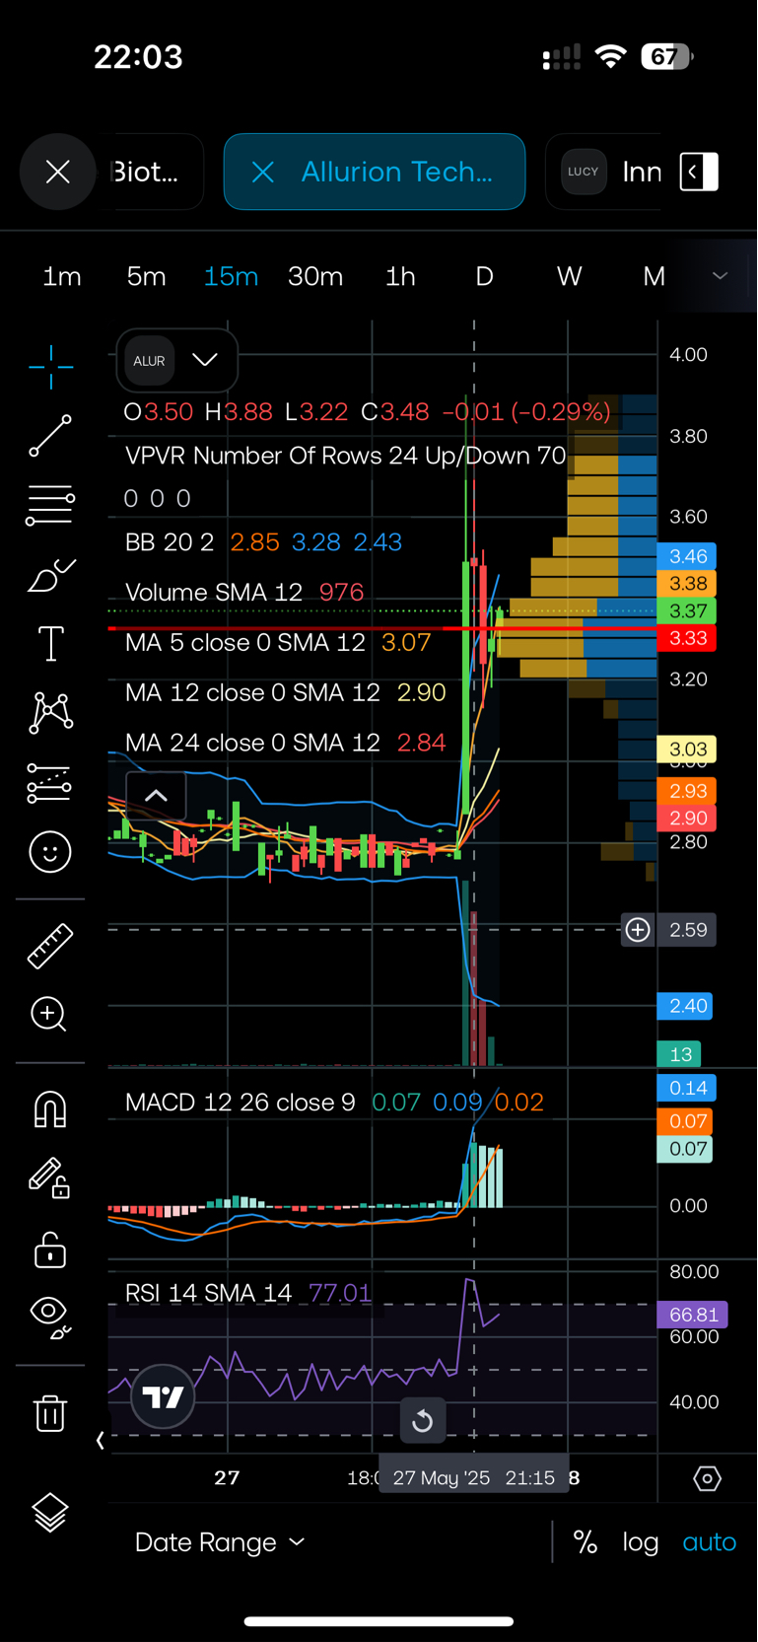Viewport: 758px width, 1642px height.
Task: Select the trend line drawing tool
Action: [50, 436]
